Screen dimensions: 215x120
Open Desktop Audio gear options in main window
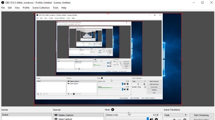point(156,119)
